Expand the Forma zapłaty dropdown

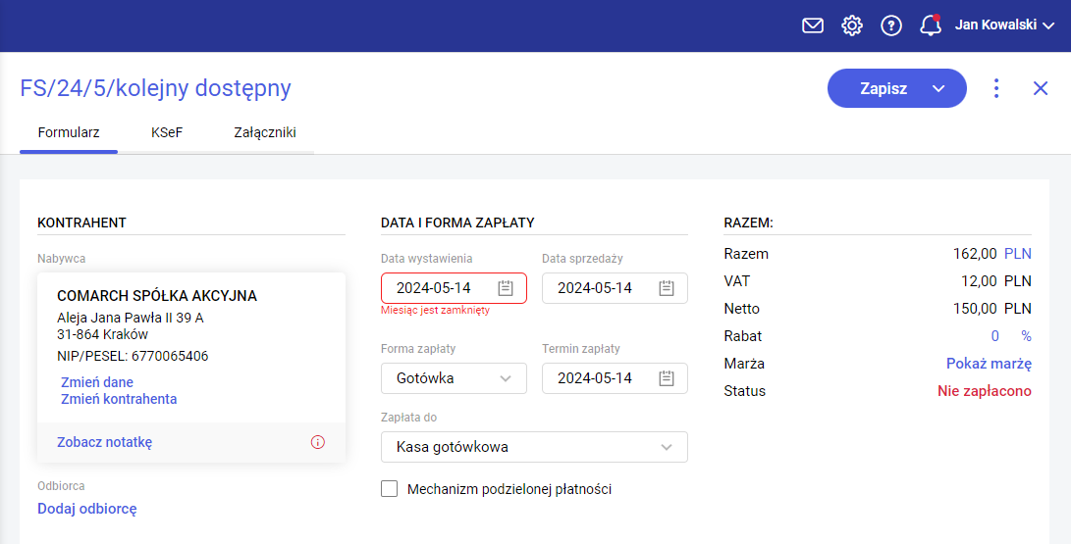(x=506, y=378)
